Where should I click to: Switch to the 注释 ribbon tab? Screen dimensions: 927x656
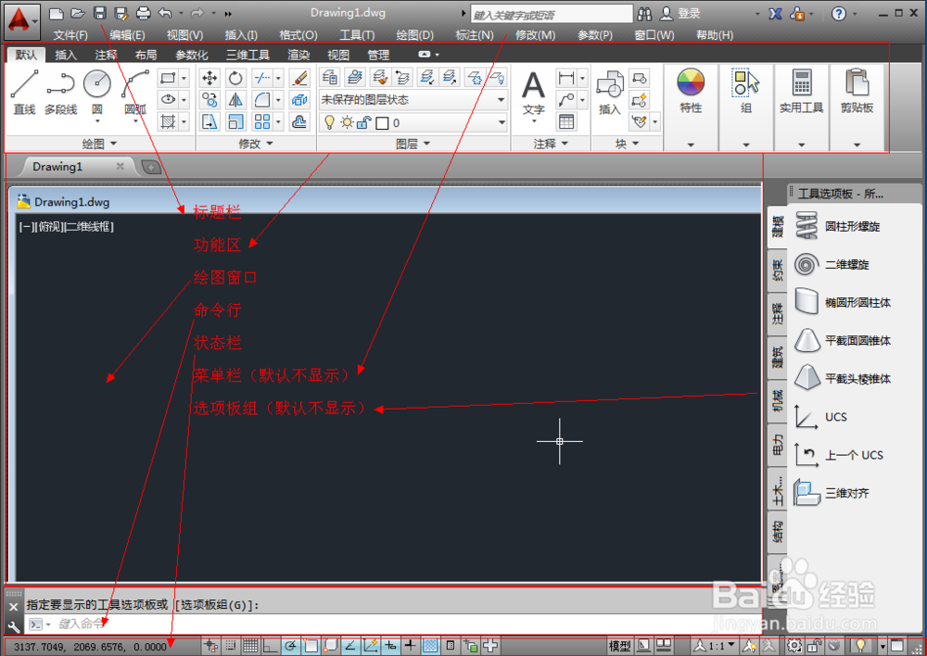[x=106, y=55]
